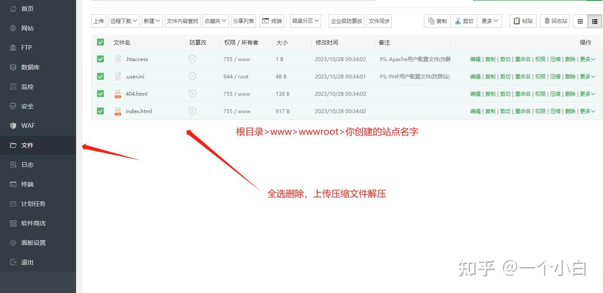Uncheck the select-all checkbox in header
The width and height of the screenshot is (603, 293).
(x=100, y=42)
